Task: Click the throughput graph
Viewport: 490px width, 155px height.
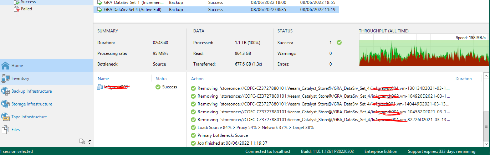Action: click(x=423, y=51)
